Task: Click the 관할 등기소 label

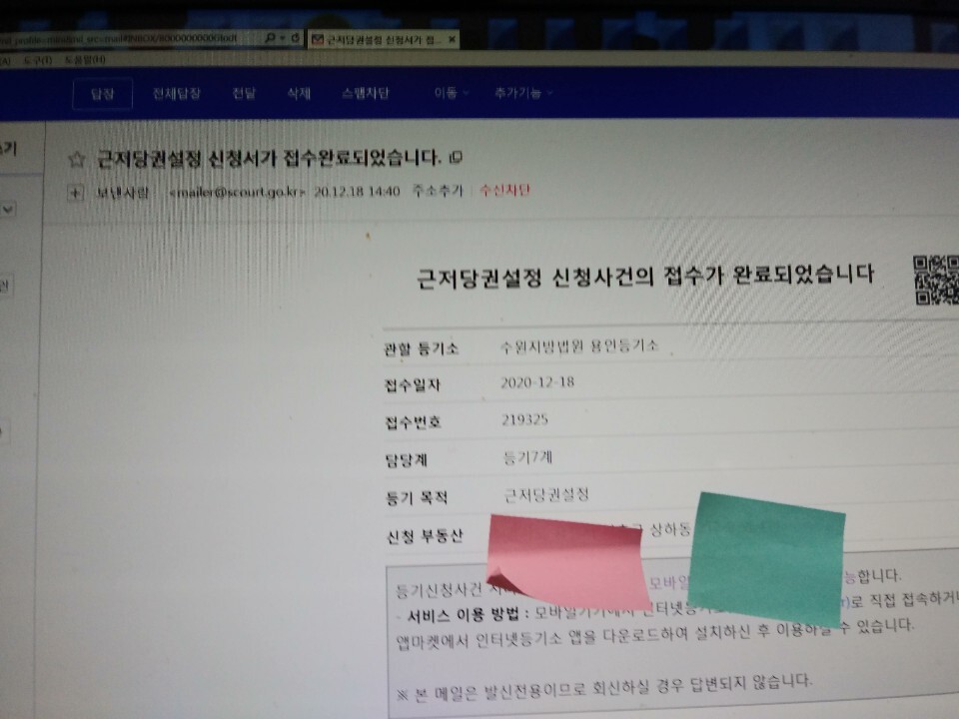Action: tap(421, 350)
